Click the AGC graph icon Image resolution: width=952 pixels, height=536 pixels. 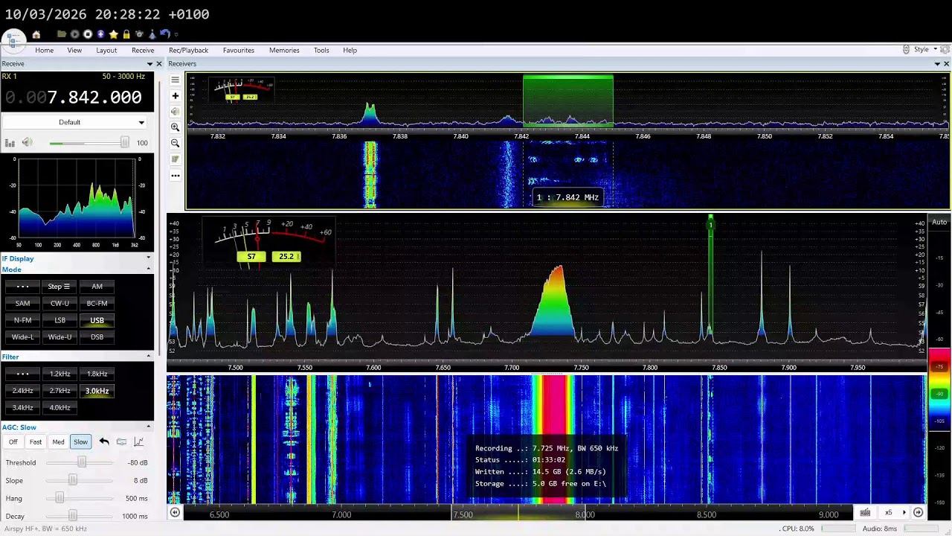click(x=138, y=442)
